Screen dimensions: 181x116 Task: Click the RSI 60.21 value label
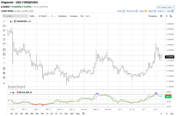tap(168, 97)
